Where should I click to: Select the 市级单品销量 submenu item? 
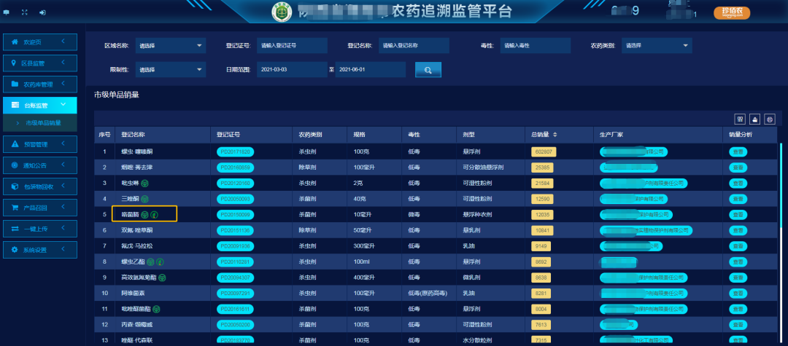[x=44, y=123]
